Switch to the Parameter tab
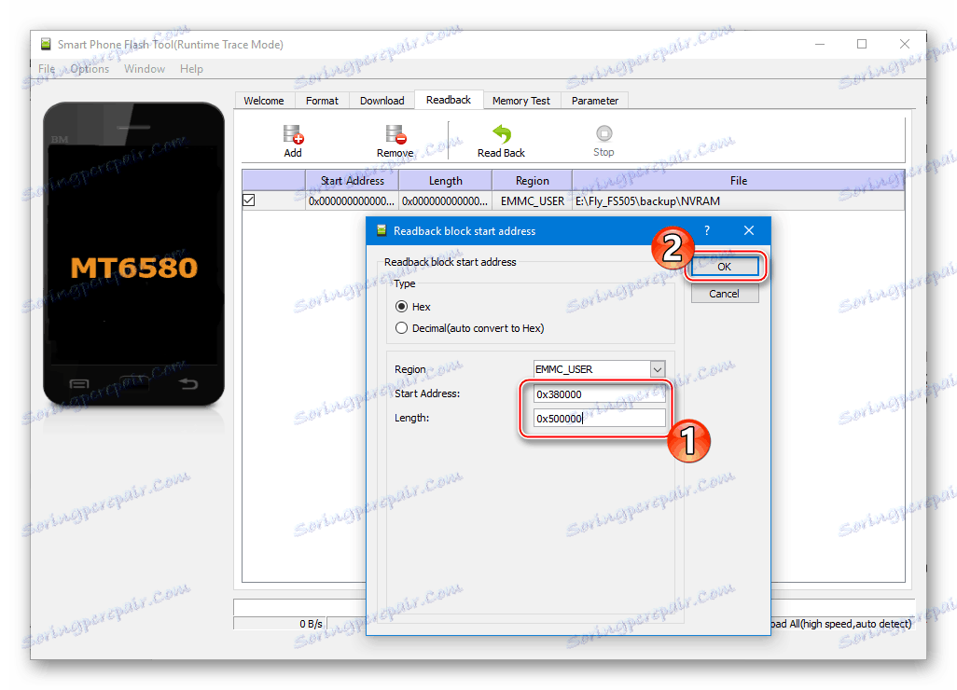The width and height of the screenshot is (957, 690). pyautogui.click(x=595, y=101)
